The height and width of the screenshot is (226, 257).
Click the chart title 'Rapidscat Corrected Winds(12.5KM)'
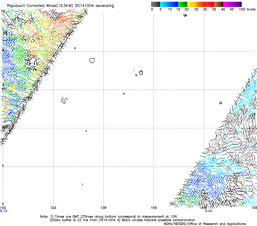[x=40, y=6]
